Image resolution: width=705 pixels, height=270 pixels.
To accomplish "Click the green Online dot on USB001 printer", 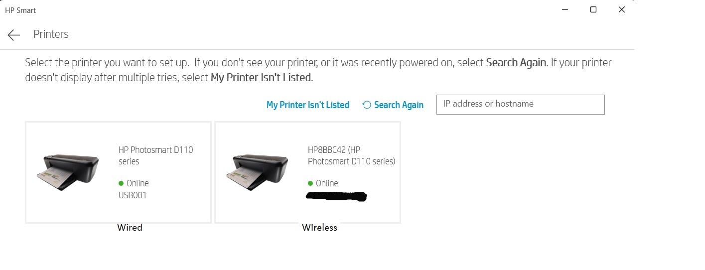I will pyautogui.click(x=121, y=183).
